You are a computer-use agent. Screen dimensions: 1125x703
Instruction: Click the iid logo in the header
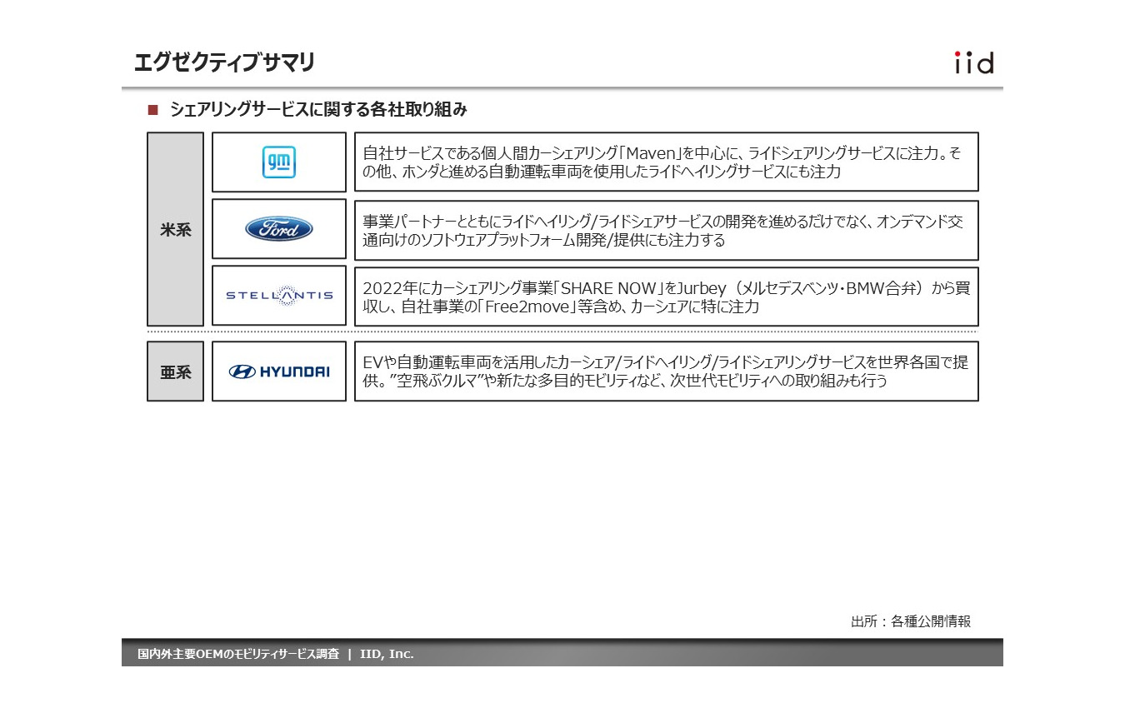tap(973, 62)
